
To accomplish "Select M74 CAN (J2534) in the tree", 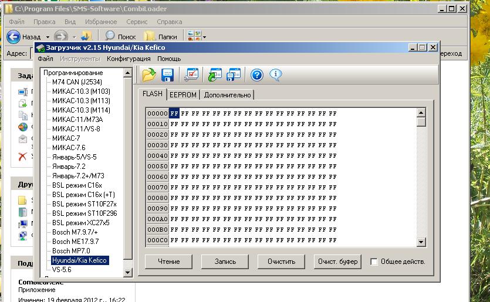I will tap(77, 82).
